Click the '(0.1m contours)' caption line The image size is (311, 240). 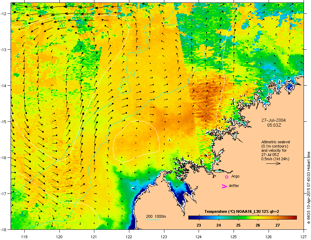(x=275, y=146)
